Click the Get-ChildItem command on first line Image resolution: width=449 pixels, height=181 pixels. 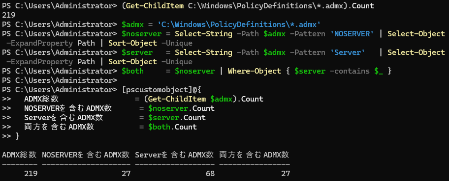tap(155, 6)
